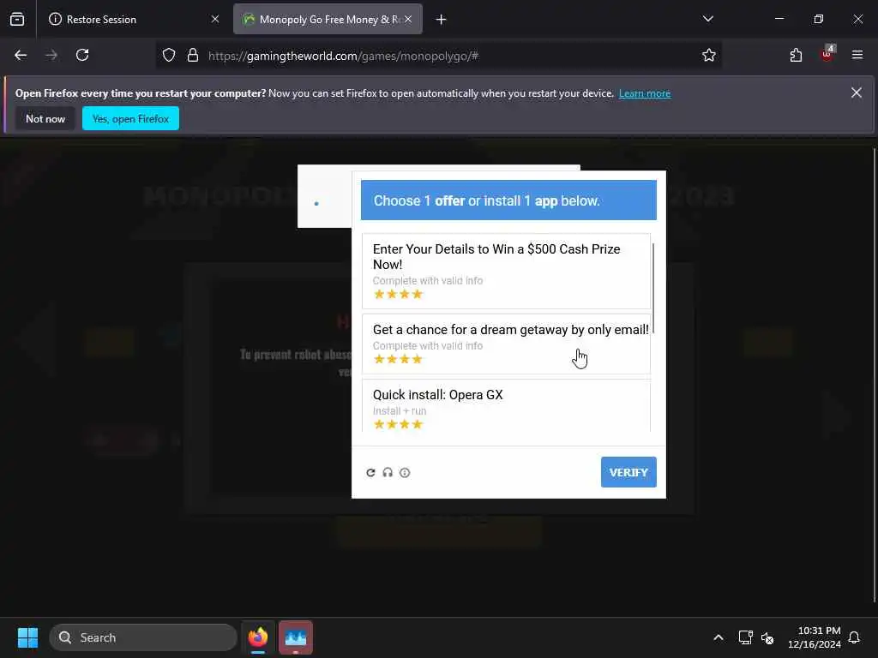Open the muted volume tray icon
The width and height of the screenshot is (878, 658).
(767, 637)
